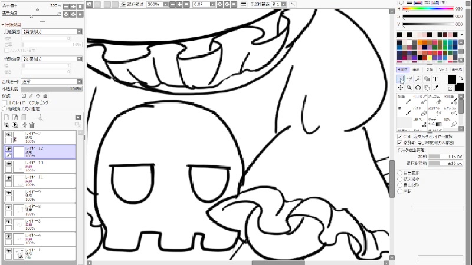Select the free transform radio button
This screenshot has height=265, width=472.
click(400, 173)
